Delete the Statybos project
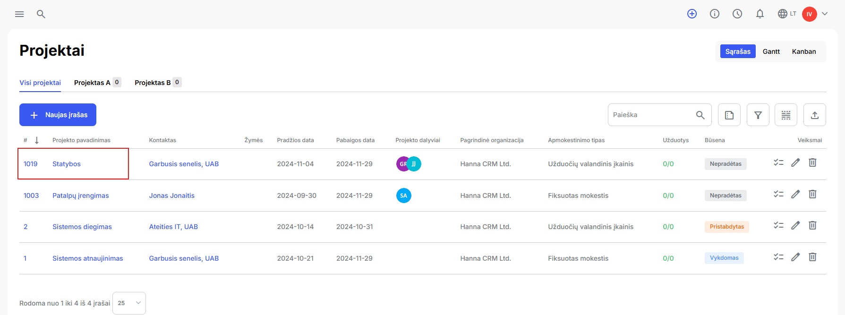845x315 pixels. [x=812, y=162]
